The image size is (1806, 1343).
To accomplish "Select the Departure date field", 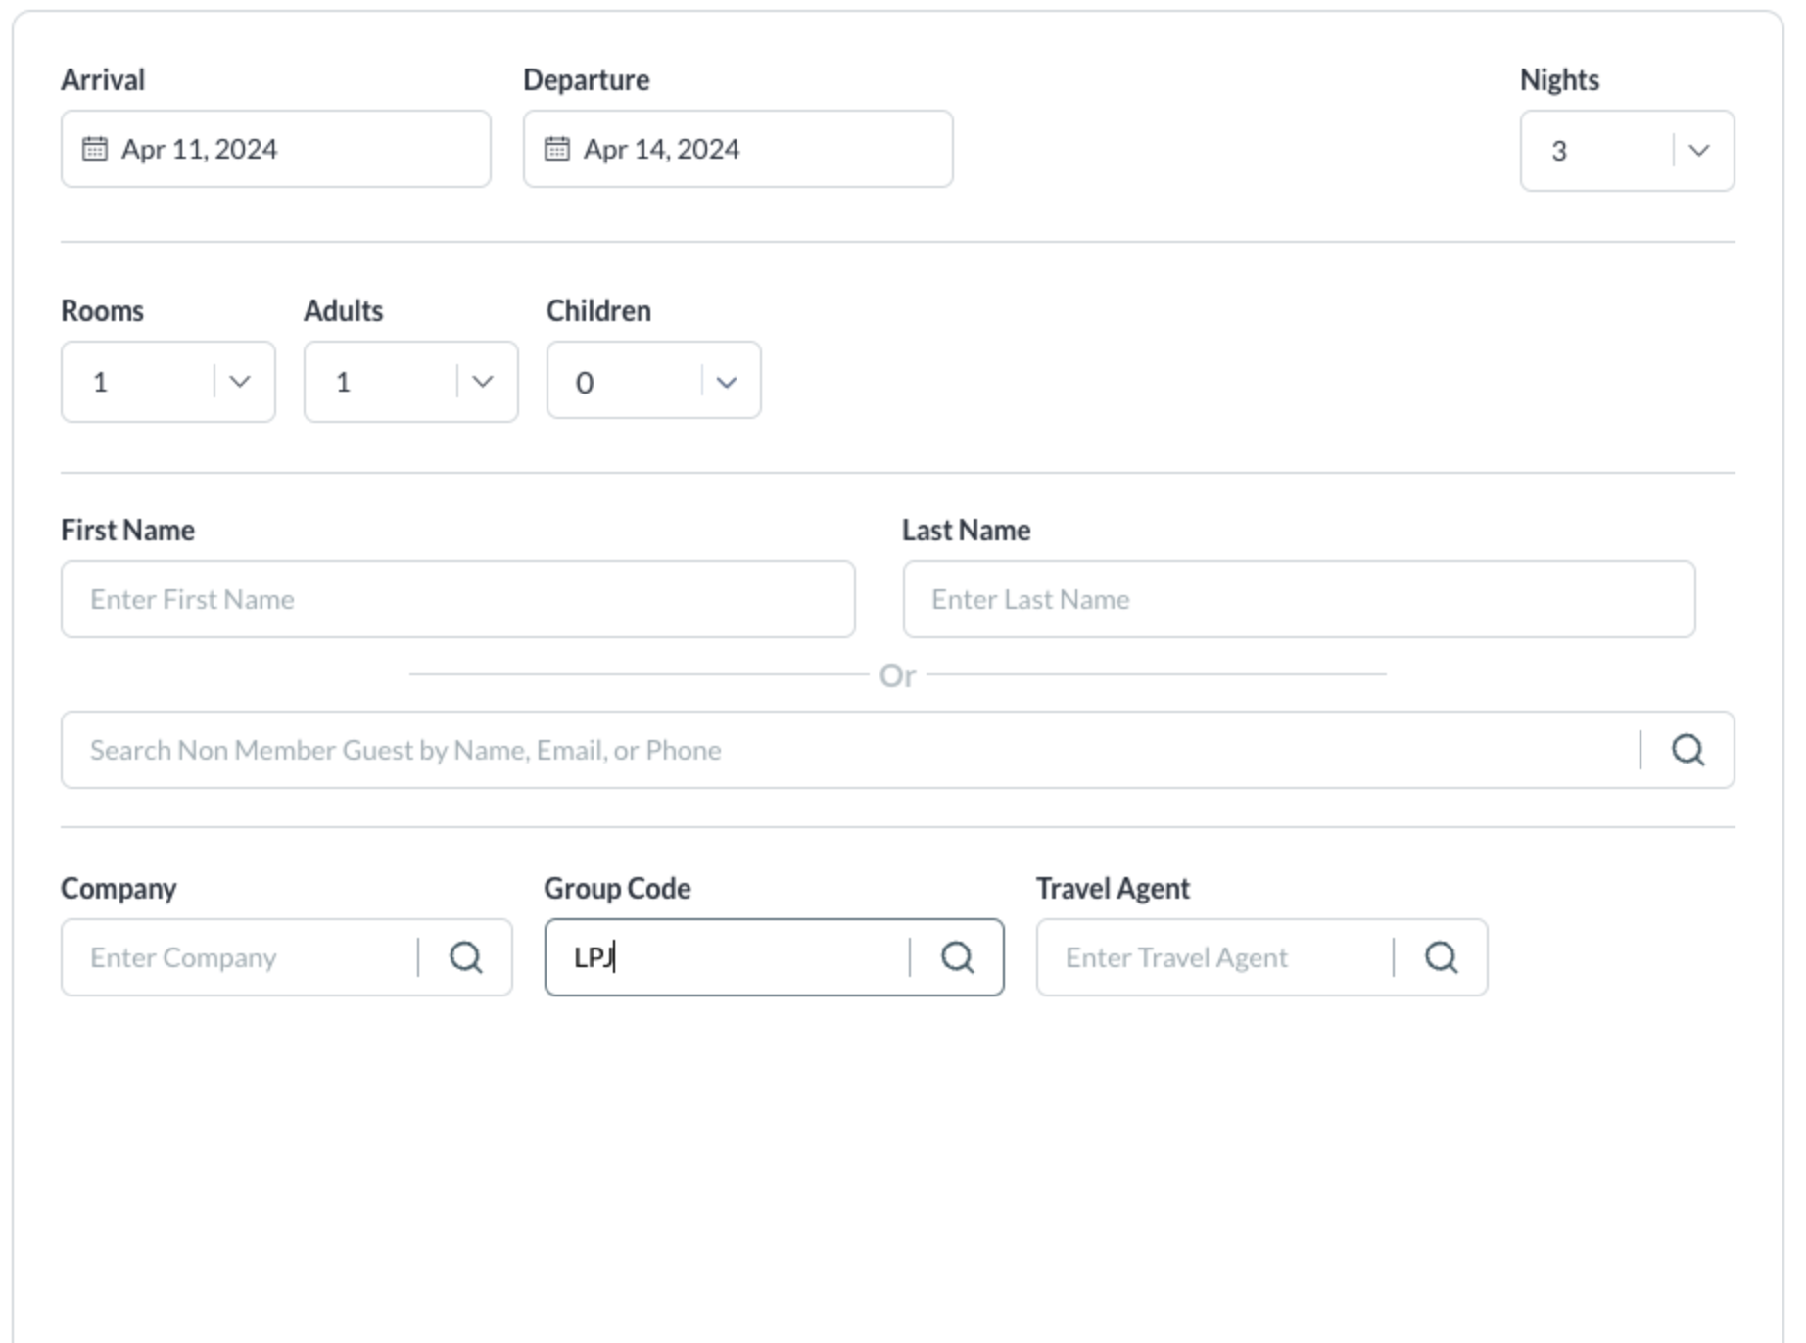I will [754, 149].
